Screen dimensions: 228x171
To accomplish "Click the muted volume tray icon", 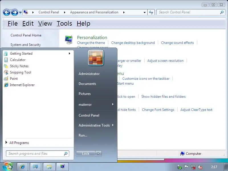I will pyautogui.click(x=200, y=167).
